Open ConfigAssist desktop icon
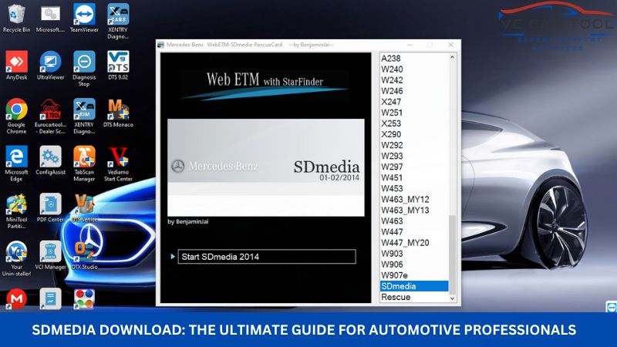This screenshot has height=347, width=617. pyautogui.click(x=50, y=160)
